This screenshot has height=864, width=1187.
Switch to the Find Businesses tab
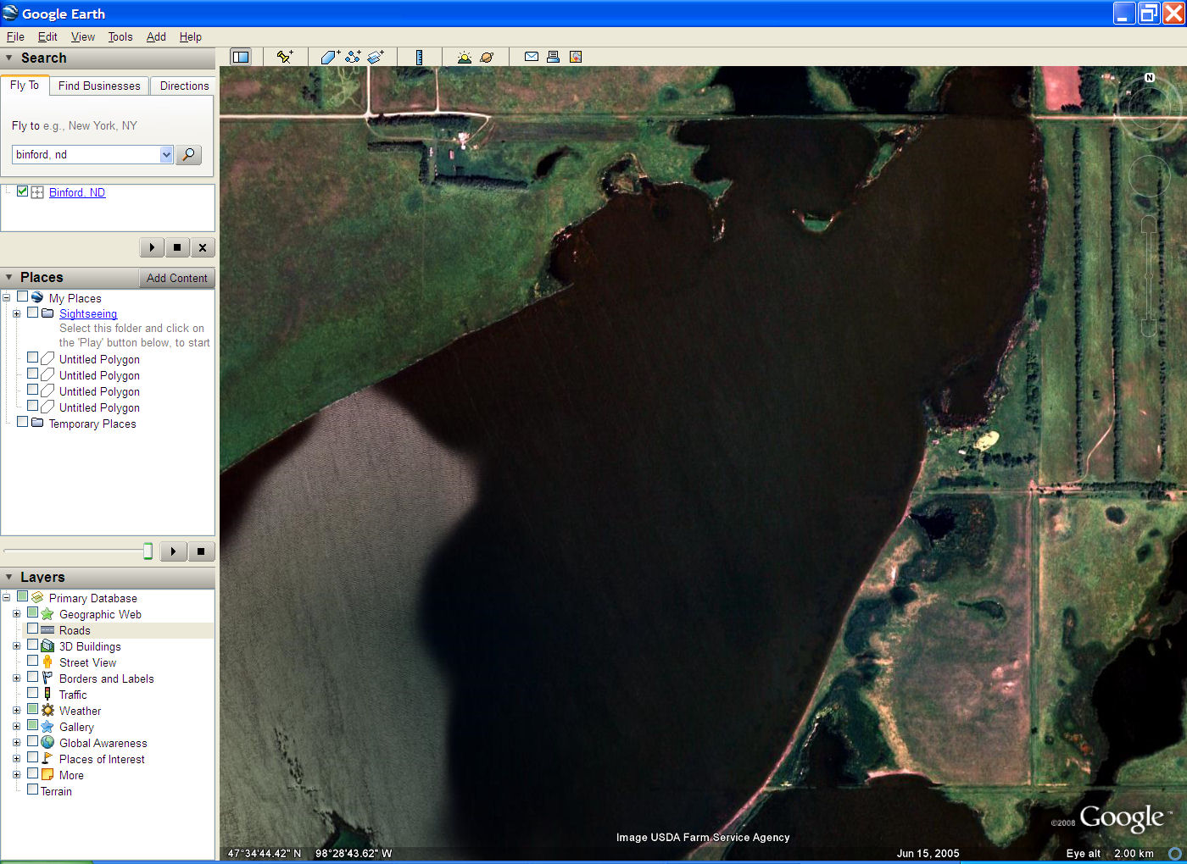click(x=99, y=86)
